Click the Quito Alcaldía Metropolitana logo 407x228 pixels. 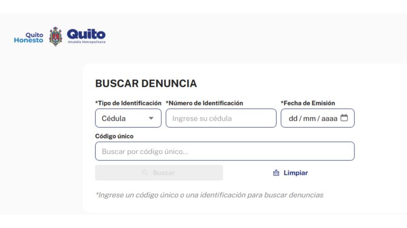tap(86, 36)
